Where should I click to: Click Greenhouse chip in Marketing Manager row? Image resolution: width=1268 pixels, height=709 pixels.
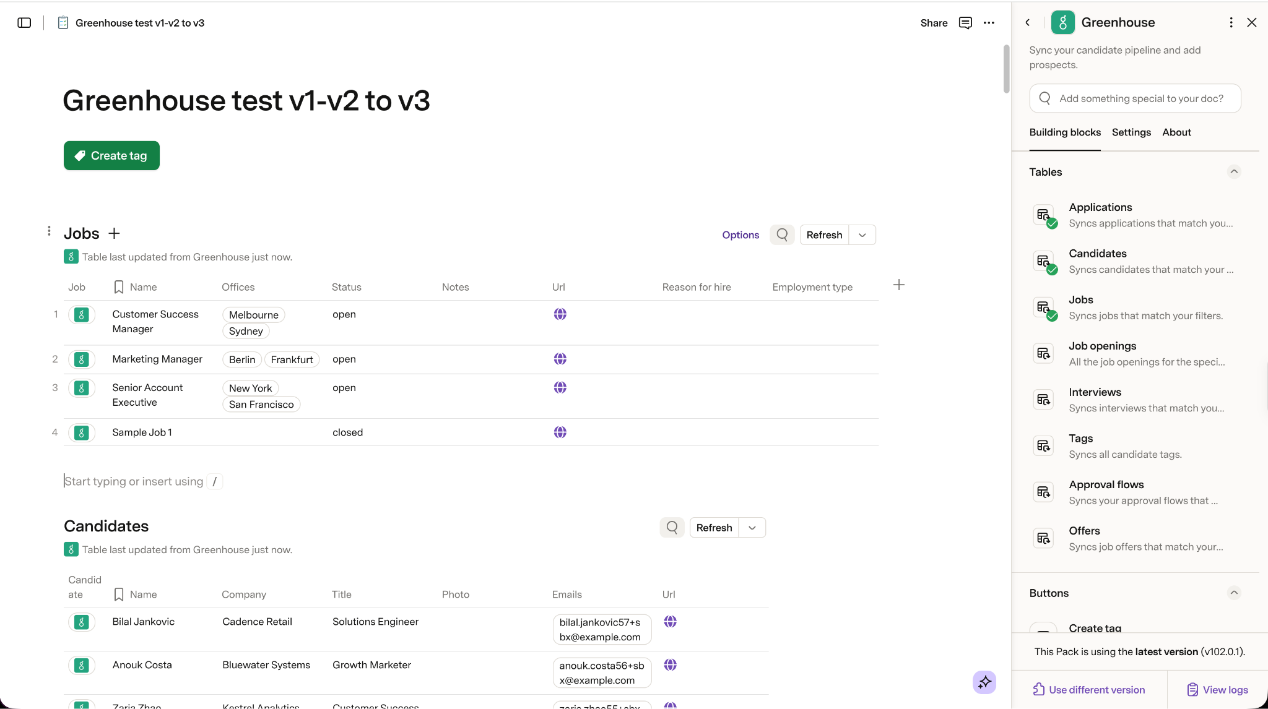[x=82, y=359]
